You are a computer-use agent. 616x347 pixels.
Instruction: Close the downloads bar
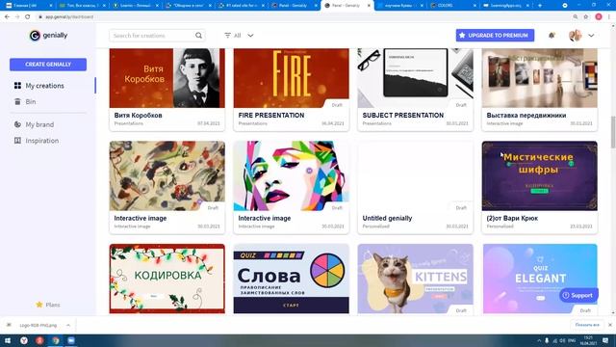pyautogui.click(x=610, y=325)
